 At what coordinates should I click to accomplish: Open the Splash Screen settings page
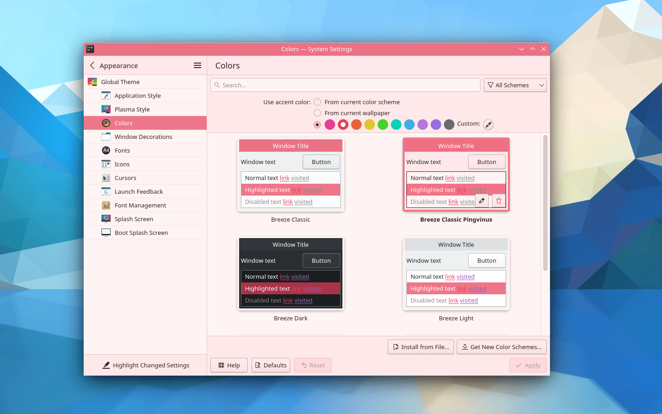click(133, 219)
